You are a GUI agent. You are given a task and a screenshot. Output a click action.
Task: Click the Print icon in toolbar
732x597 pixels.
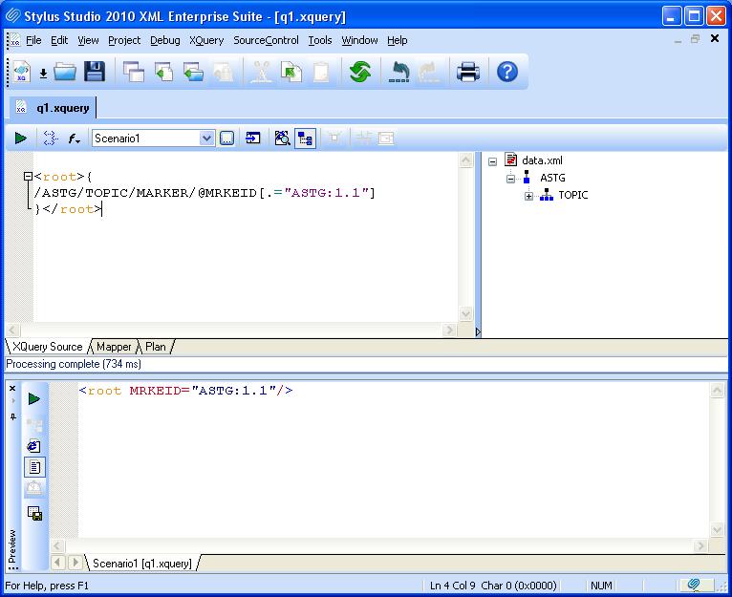tap(467, 72)
